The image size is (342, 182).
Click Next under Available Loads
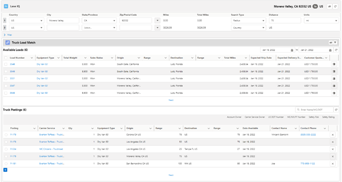[x=171, y=100]
